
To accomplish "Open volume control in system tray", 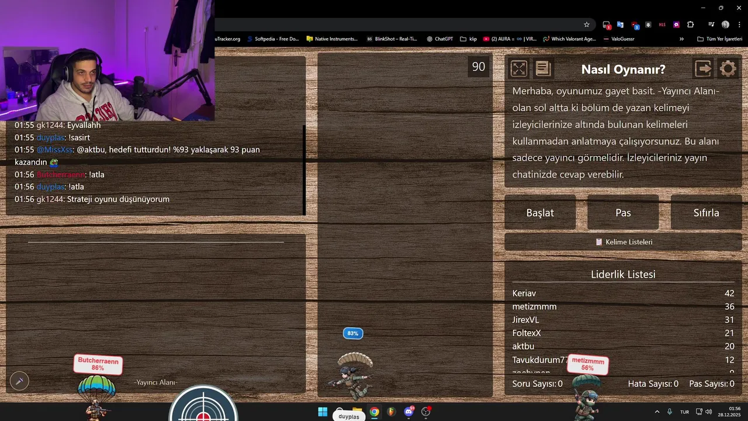I will pyautogui.click(x=709, y=412).
